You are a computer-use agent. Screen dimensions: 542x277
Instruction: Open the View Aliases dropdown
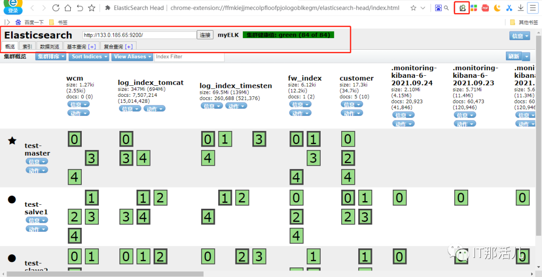point(132,57)
